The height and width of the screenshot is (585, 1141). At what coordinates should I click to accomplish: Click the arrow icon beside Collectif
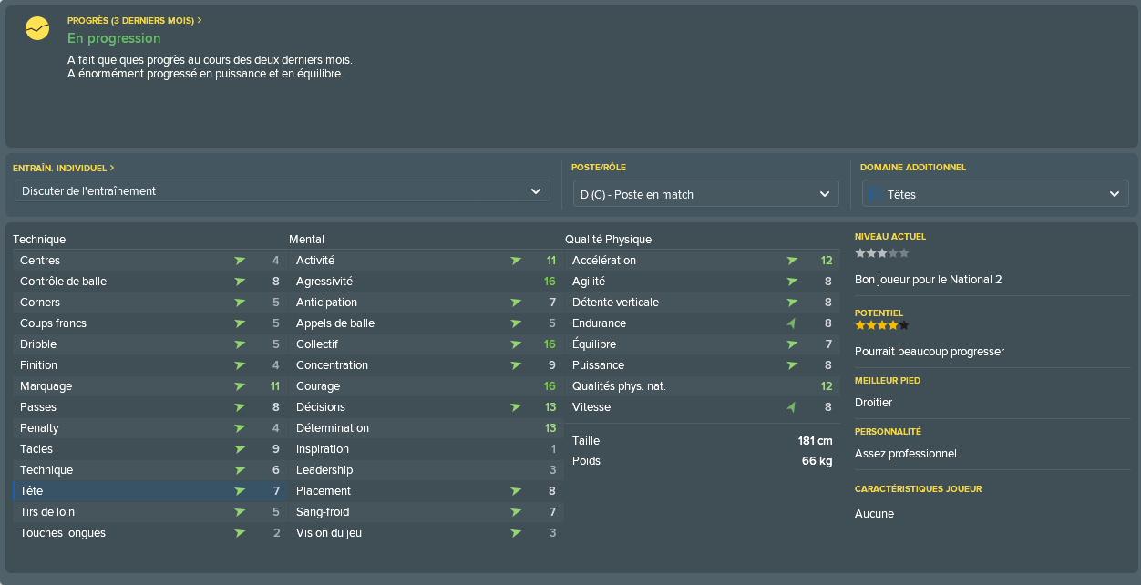(x=516, y=344)
